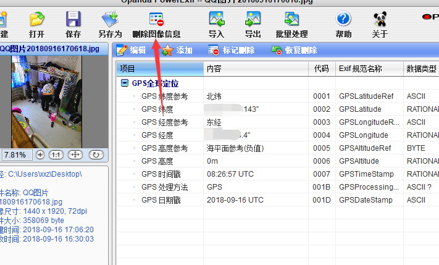Open 帮助 help icon

coord(343,24)
